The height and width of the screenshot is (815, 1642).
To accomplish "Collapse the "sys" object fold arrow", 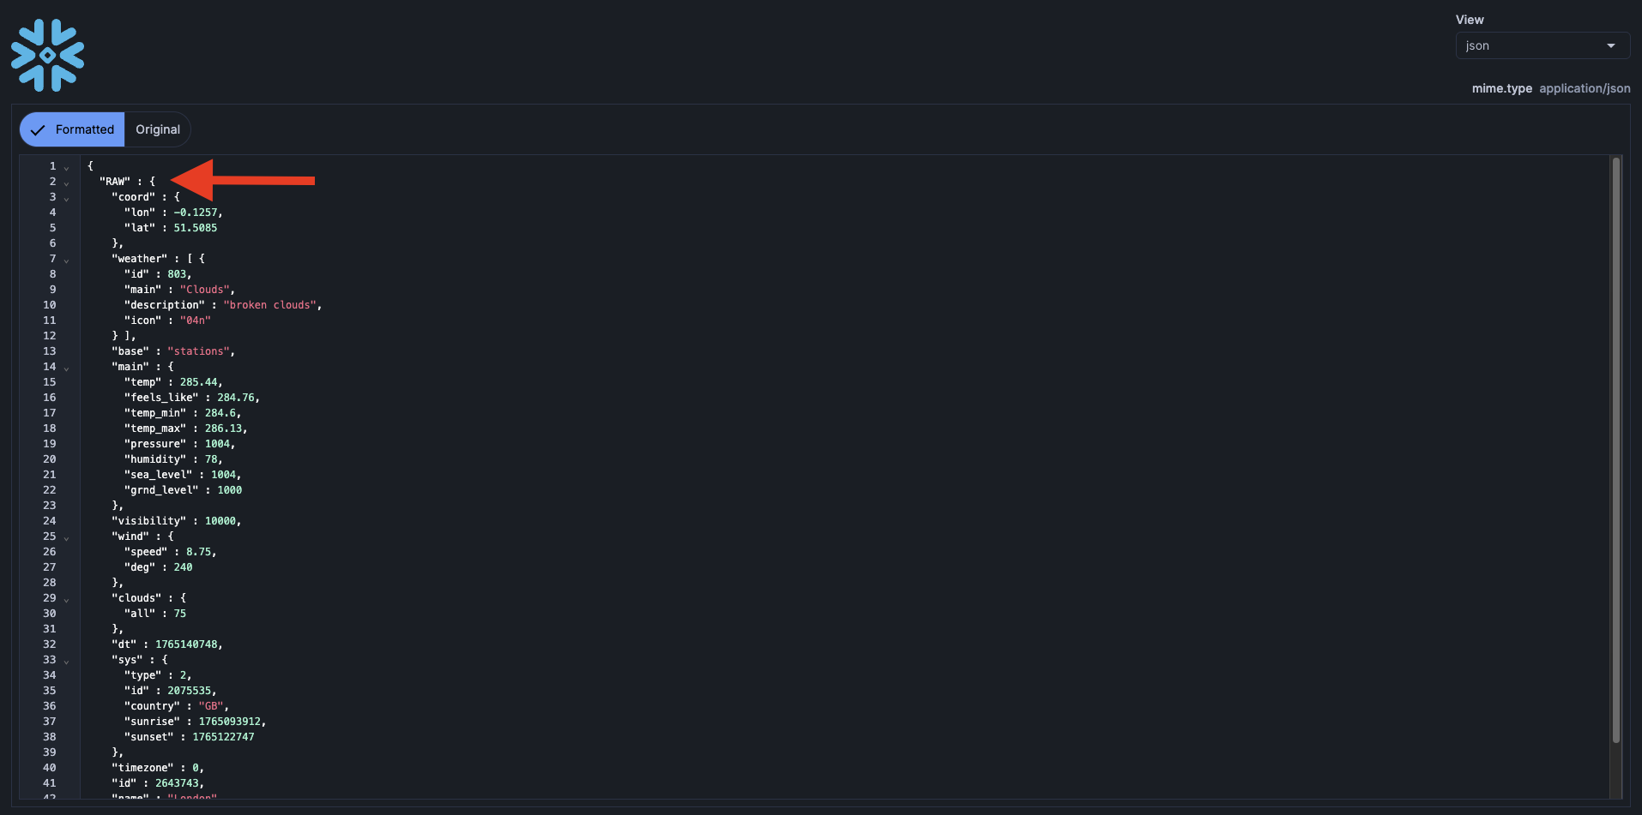I will point(67,661).
